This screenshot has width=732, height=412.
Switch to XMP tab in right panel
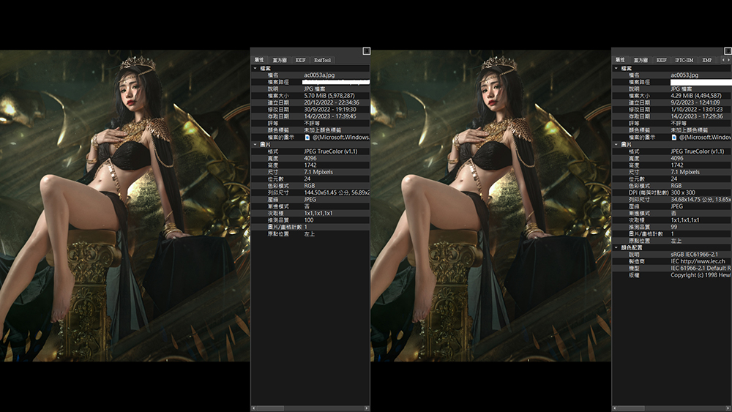pos(707,60)
